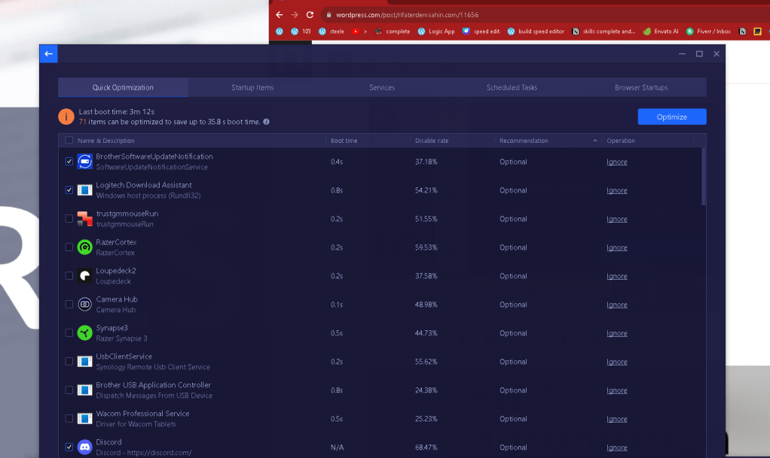Check the UsbClientService checkbox
Image resolution: width=770 pixels, height=458 pixels.
click(69, 362)
